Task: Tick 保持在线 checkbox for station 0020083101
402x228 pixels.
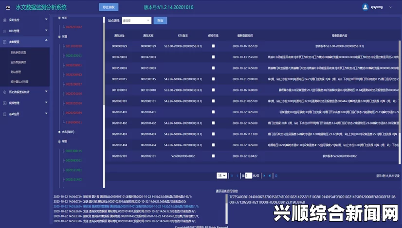Action: click(x=213, y=101)
